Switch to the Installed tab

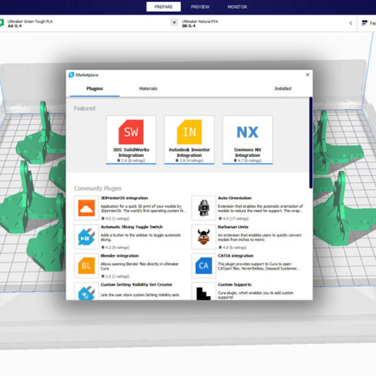click(283, 89)
